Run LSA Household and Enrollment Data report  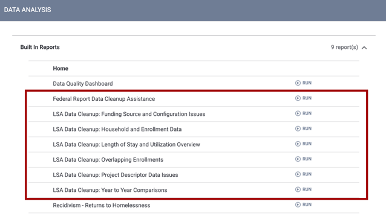pos(303,129)
